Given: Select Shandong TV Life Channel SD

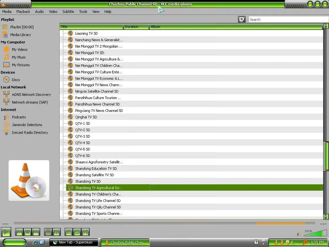Looking at the screenshot, I should (191, 201).
